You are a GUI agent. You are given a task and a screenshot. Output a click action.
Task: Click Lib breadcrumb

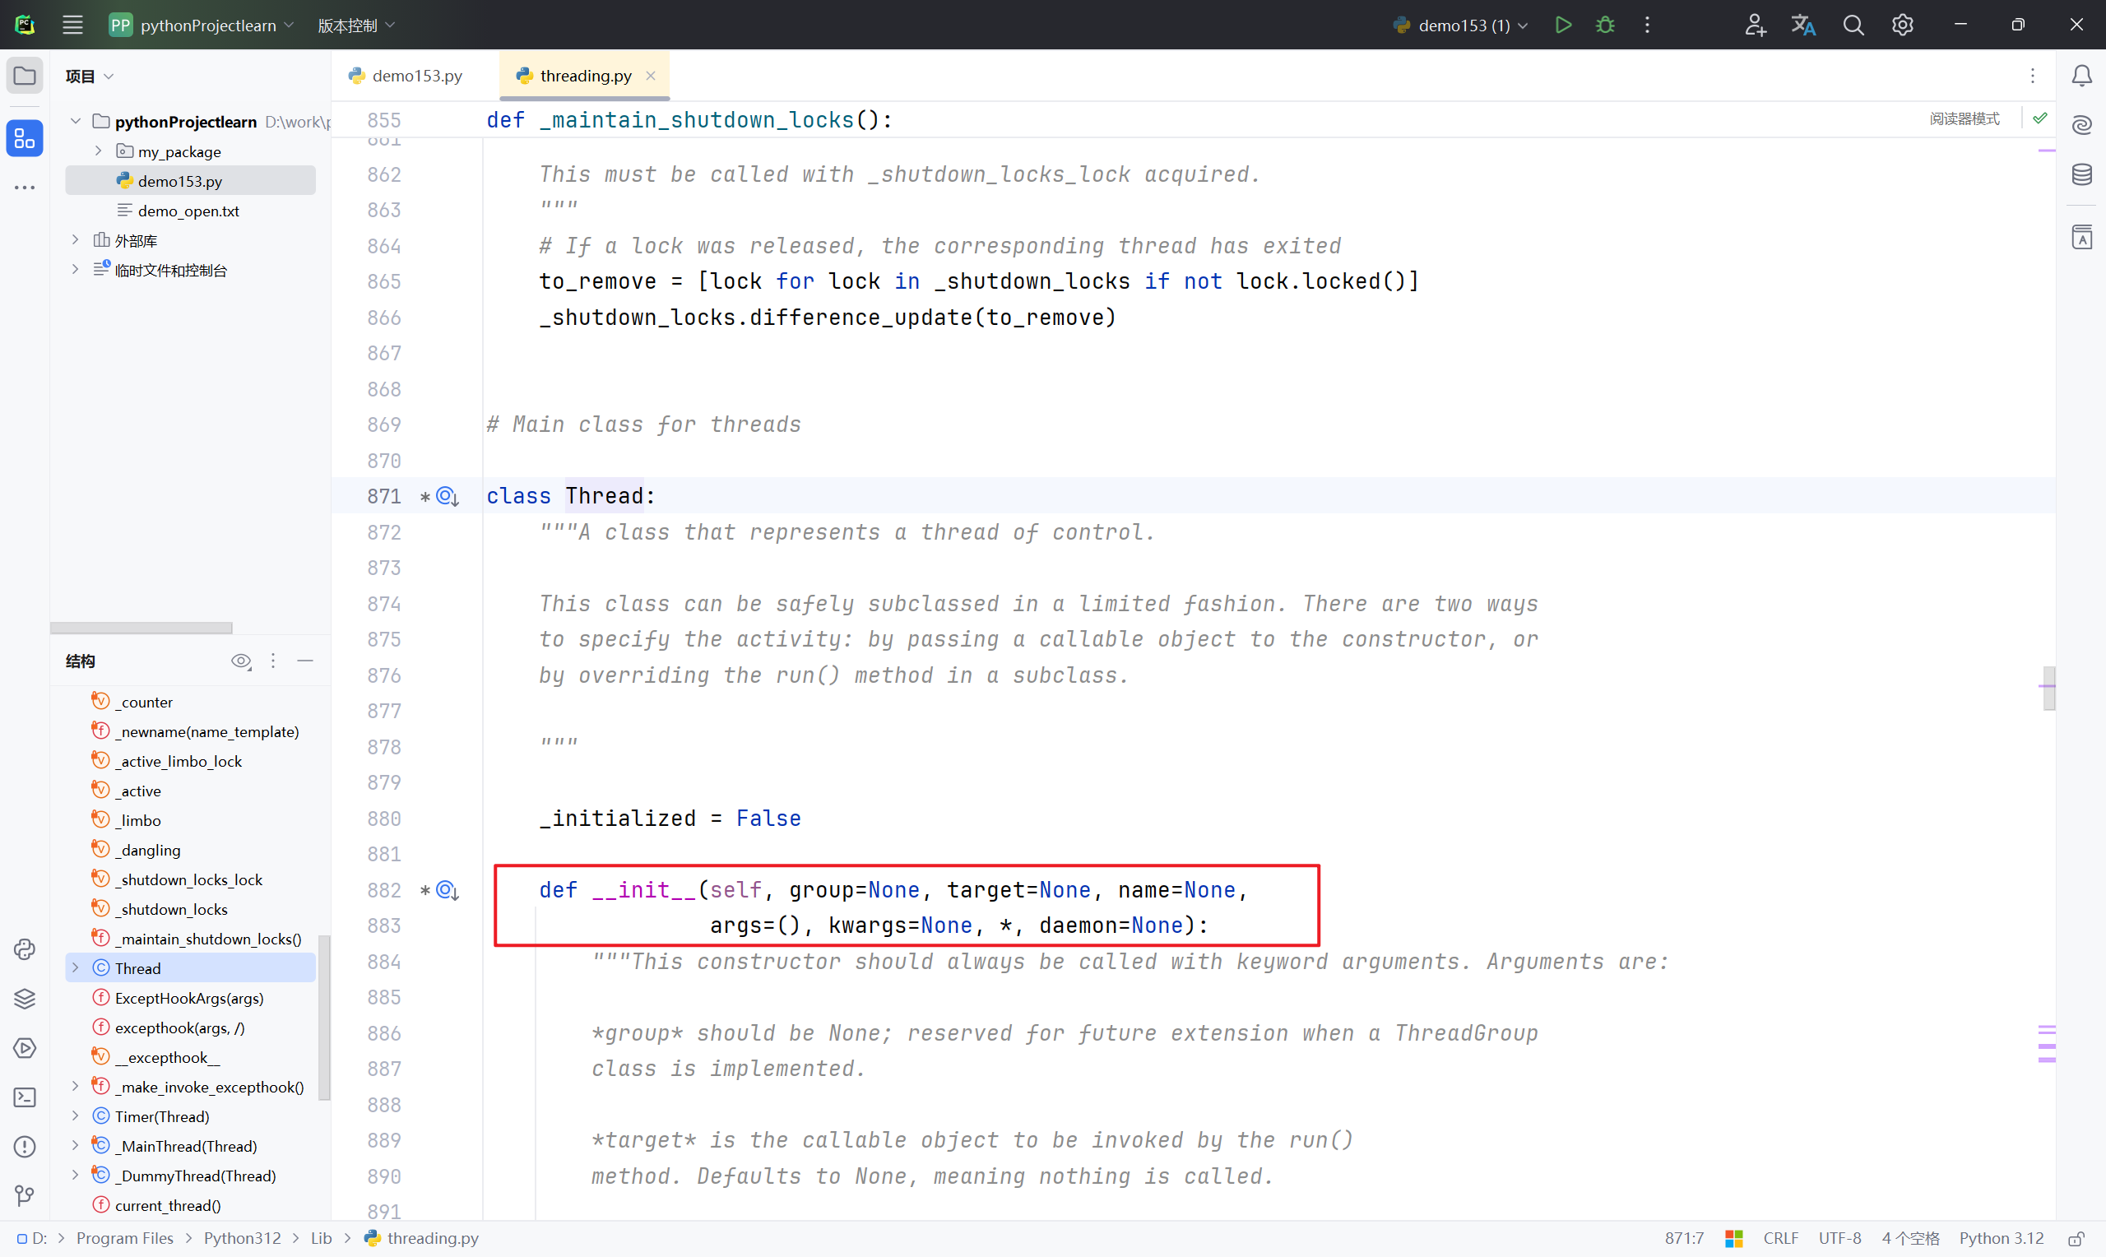pyautogui.click(x=321, y=1238)
